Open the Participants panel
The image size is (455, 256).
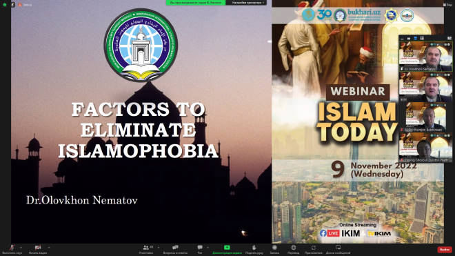pyautogui.click(x=146, y=249)
